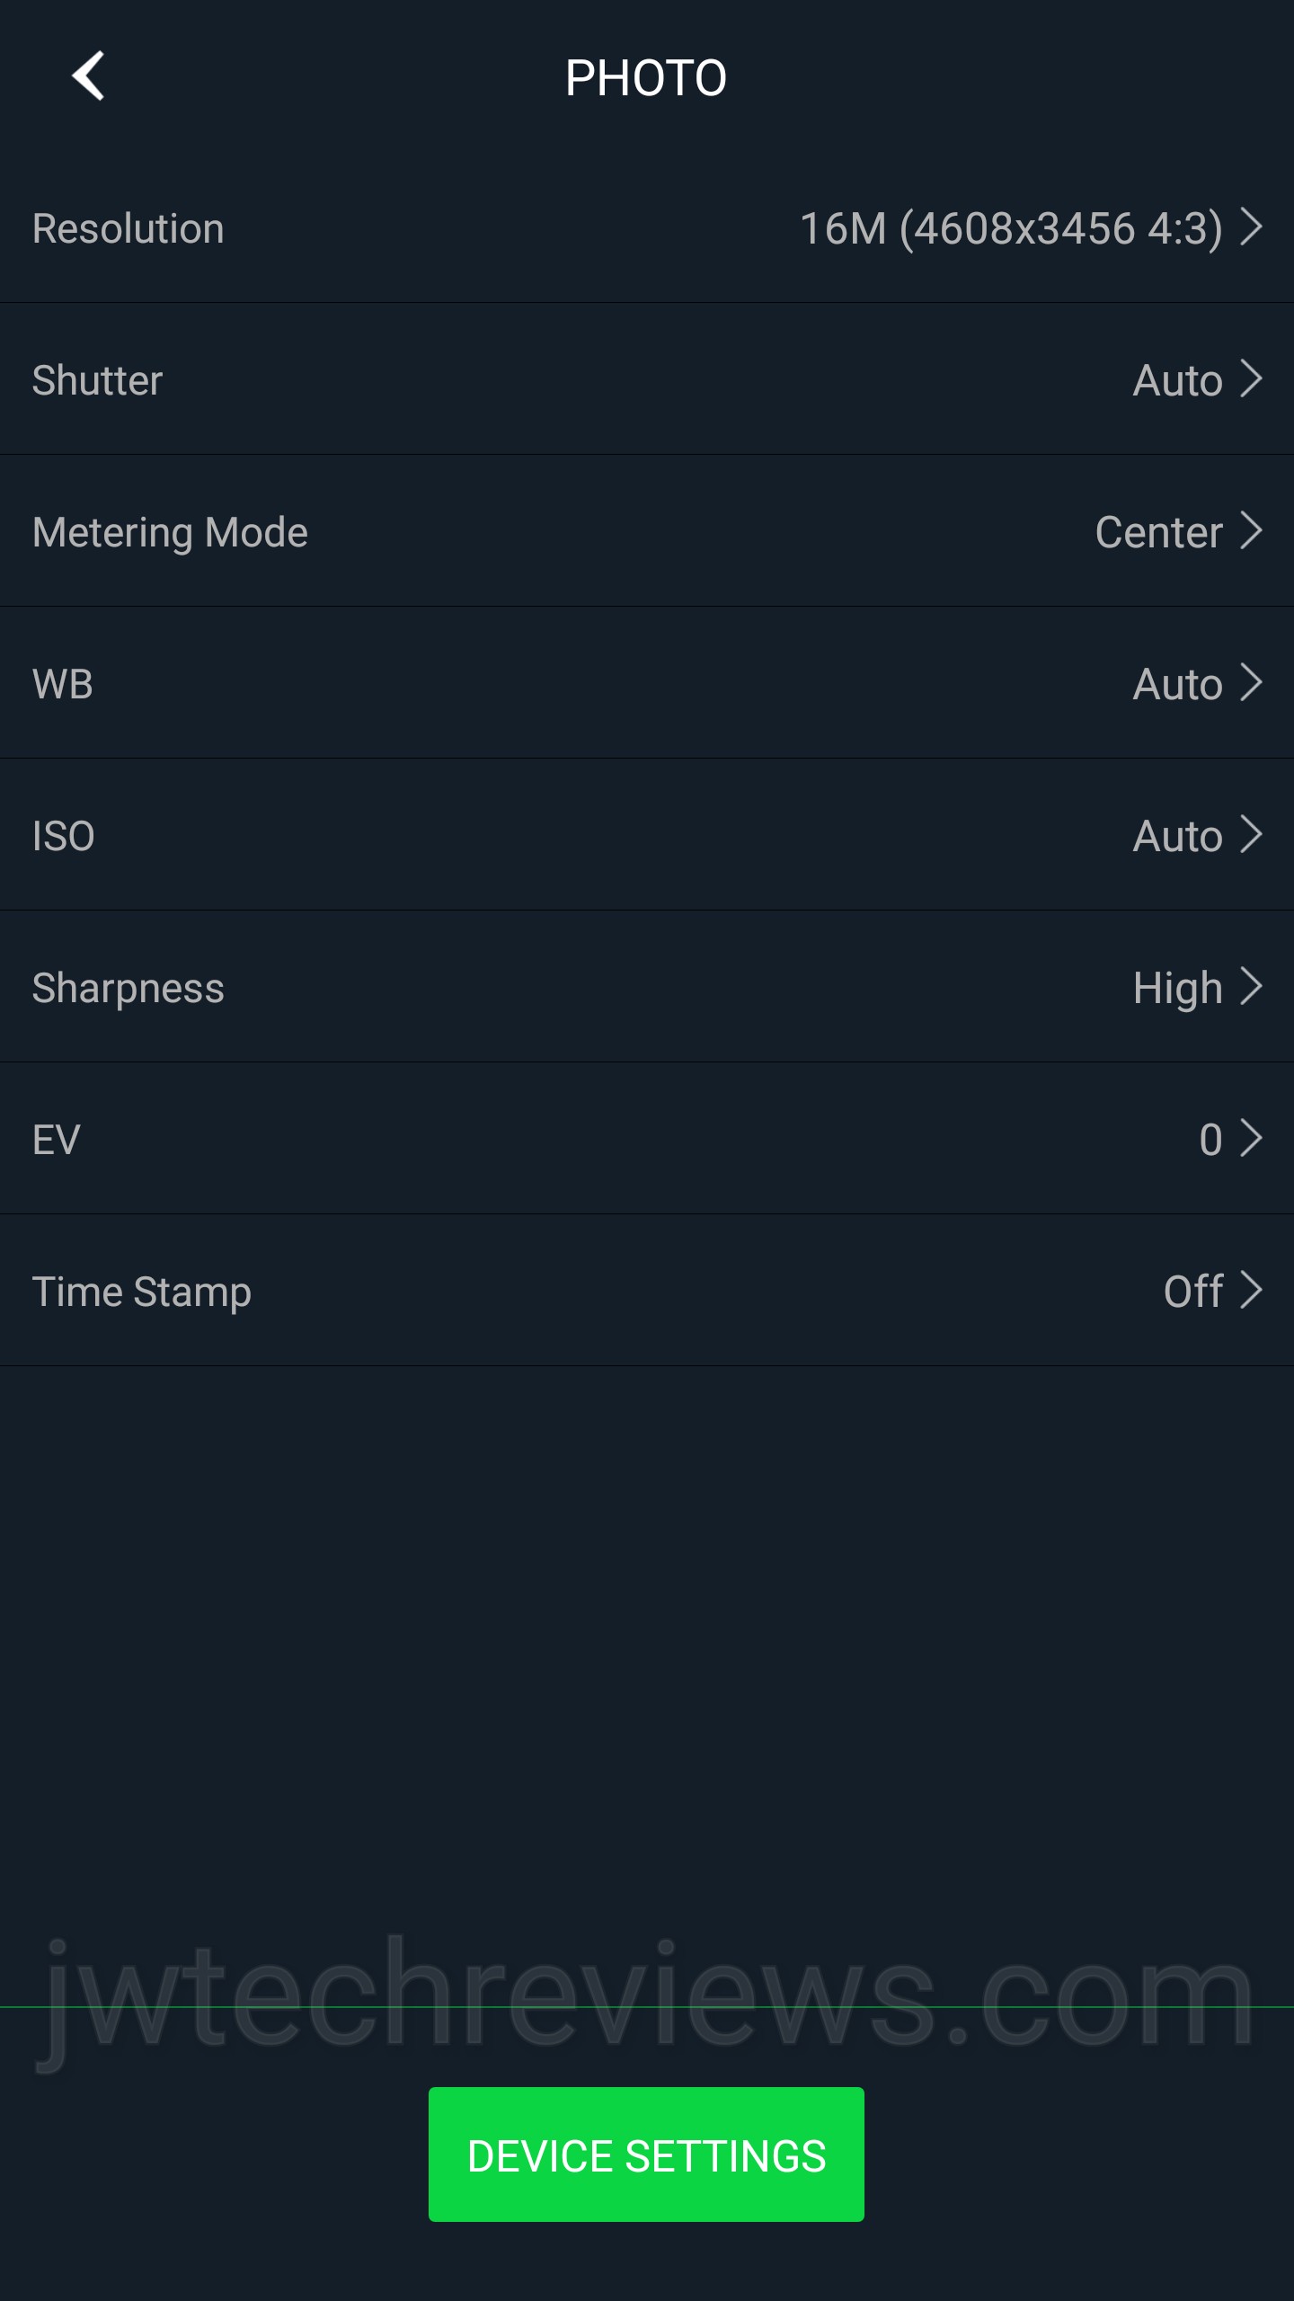Open the Resolution setting

[129, 228]
